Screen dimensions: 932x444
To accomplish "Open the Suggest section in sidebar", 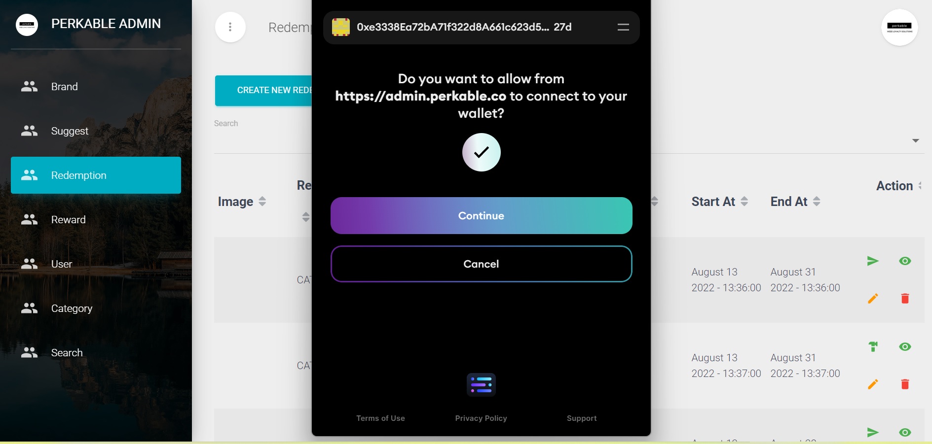I will [x=96, y=131].
